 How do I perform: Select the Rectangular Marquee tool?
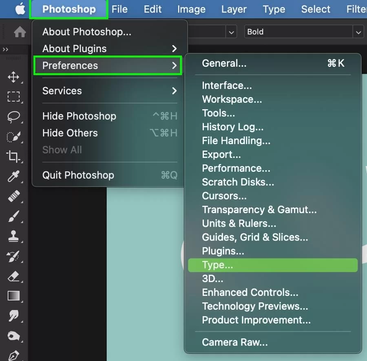(13, 97)
